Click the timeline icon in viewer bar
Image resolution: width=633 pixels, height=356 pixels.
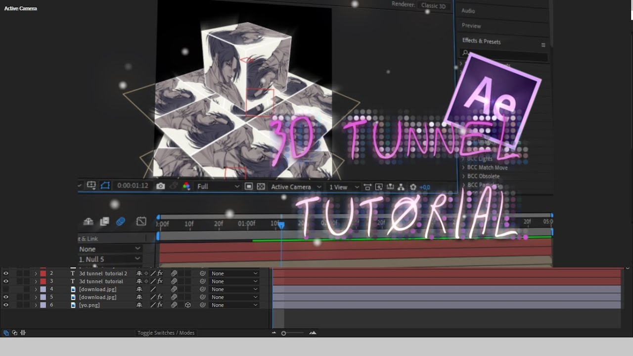[x=390, y=187]
